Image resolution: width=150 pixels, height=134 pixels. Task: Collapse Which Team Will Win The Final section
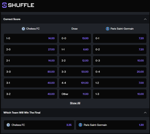[145, 113]
